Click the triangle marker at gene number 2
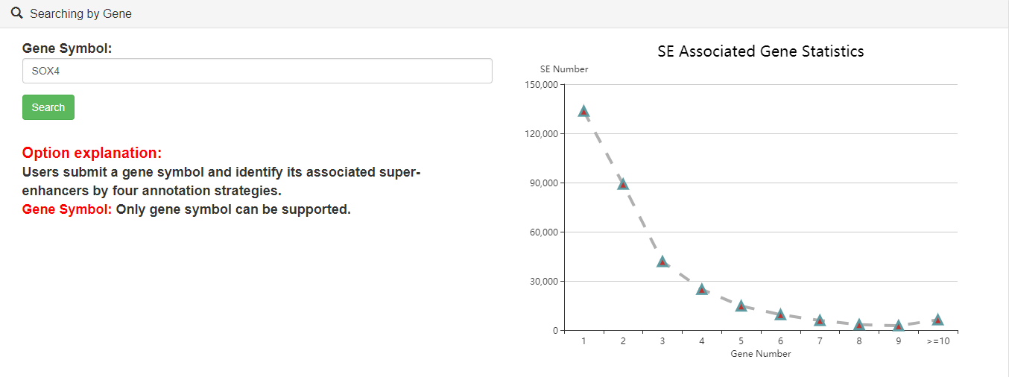Image resolution: width=1009 pixels, height=377 pixels. point(623,184)
